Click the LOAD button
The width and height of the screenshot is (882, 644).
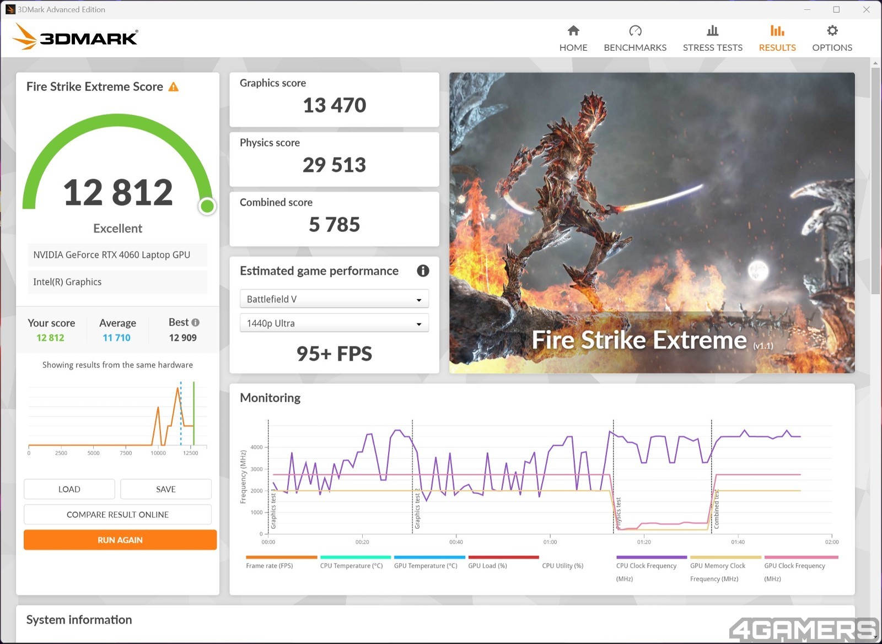coord(69,489)
